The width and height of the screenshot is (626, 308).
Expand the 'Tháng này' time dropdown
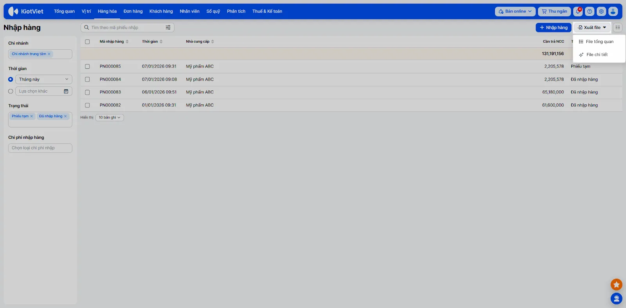point(43,79)
